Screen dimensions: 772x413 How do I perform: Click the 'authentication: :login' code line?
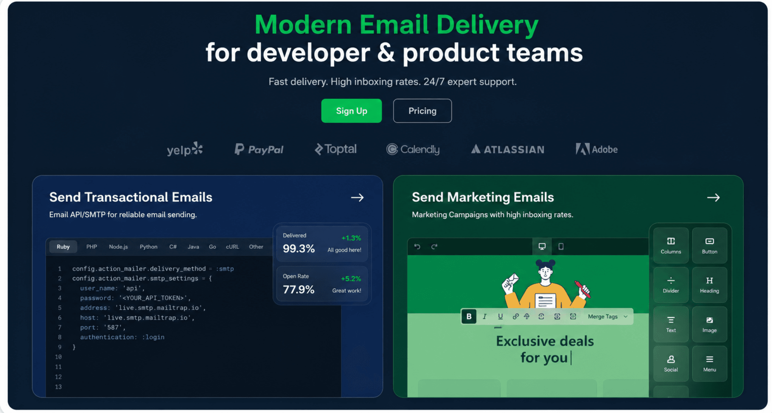122,337
